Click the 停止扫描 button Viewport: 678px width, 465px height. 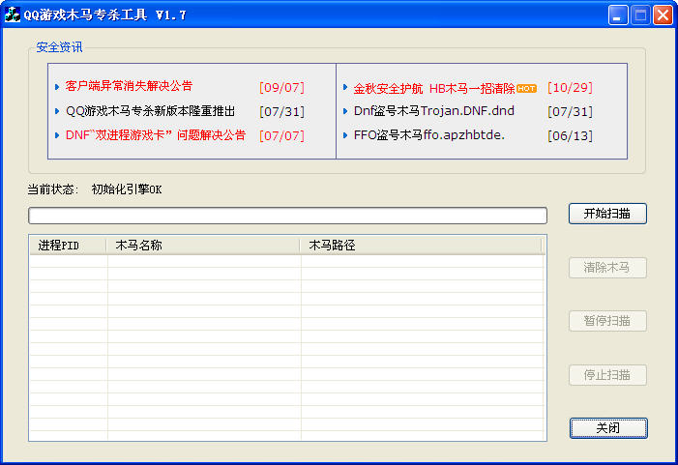(607, 375)
